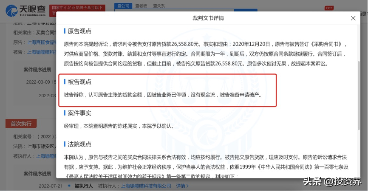
Task: Click the red HOT badge
Action: pos(329,8)
